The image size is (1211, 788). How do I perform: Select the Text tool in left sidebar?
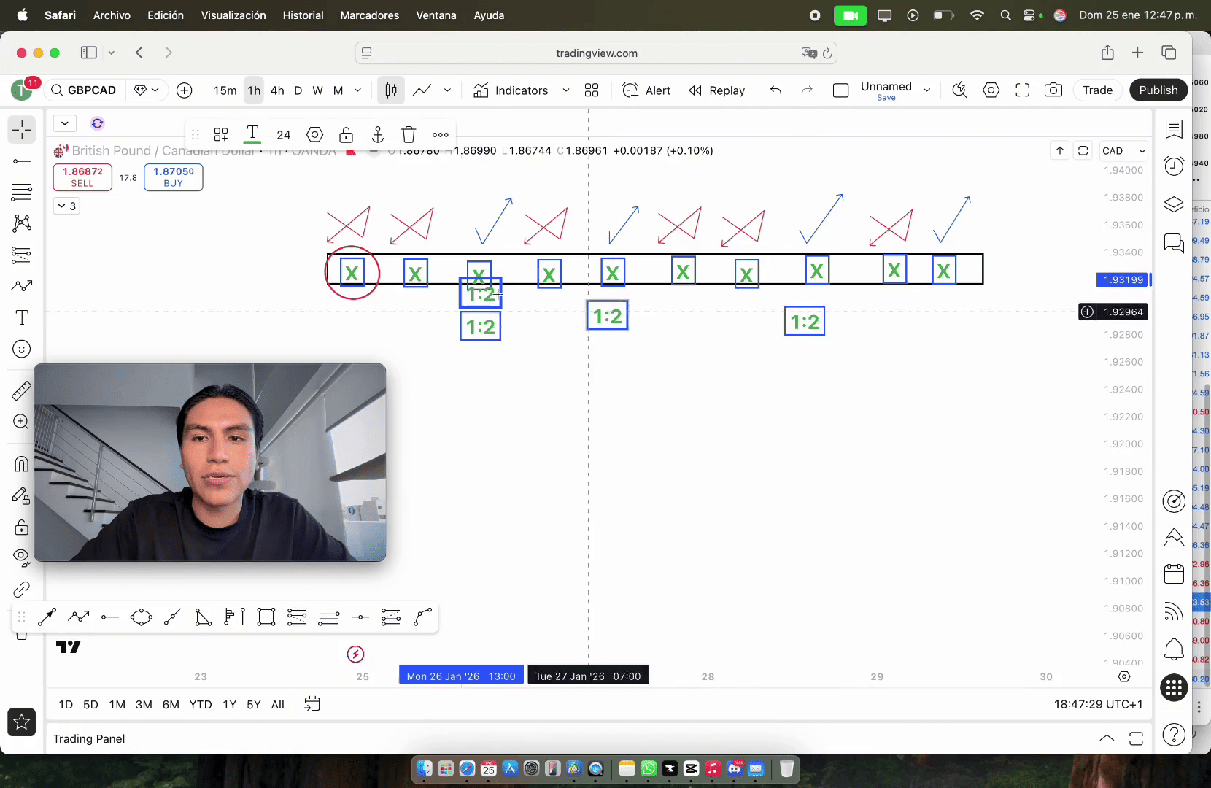(x=22, y=317)
